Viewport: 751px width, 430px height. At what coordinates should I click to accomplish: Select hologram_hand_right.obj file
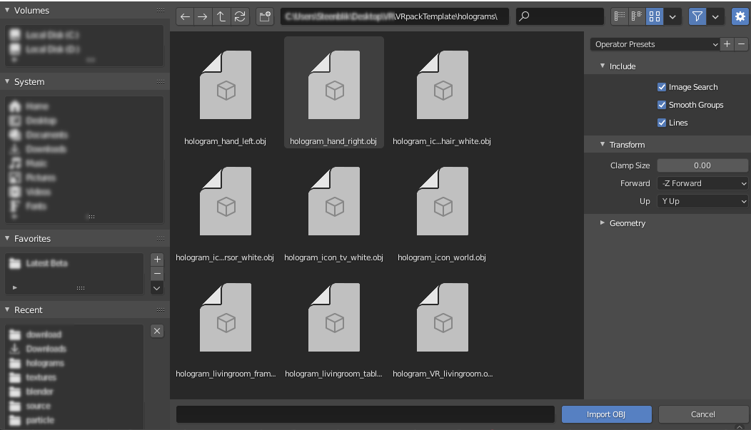click(x=334, y=92)
